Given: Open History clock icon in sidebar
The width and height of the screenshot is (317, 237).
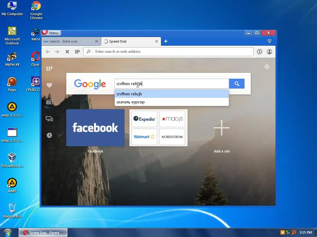Looking at the screenshot, I should pyautogui.click(x=49, y=135).
